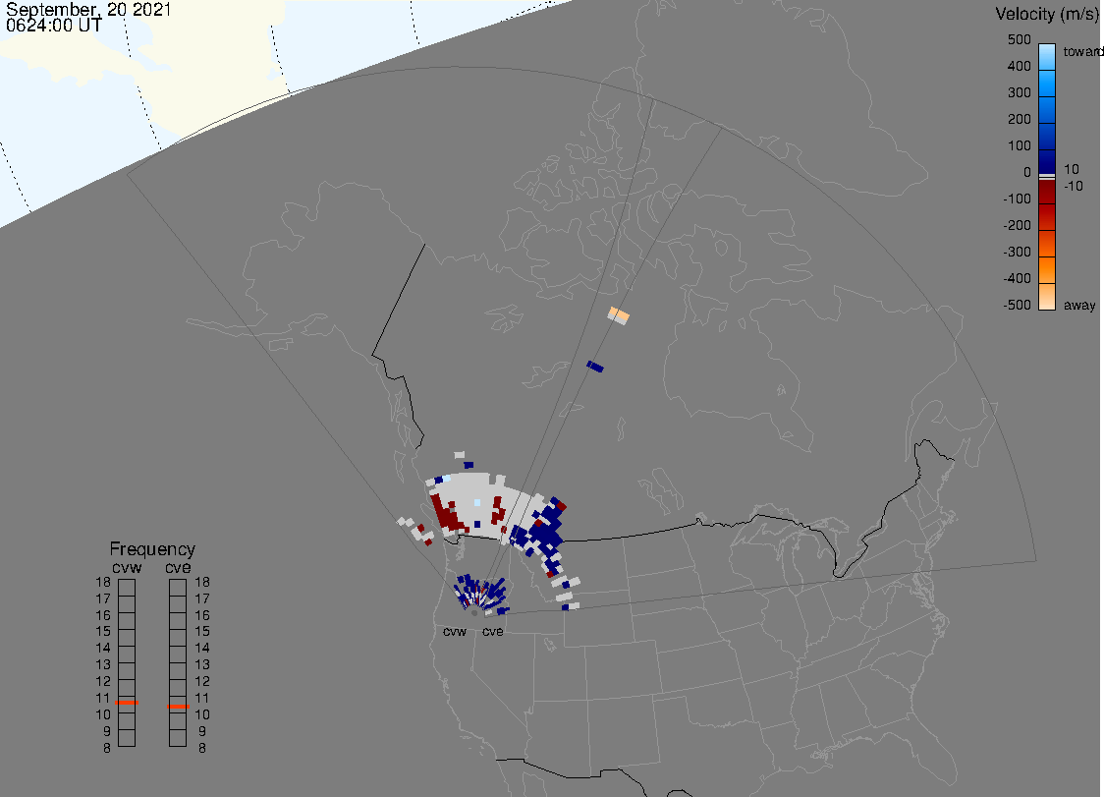1104x797 pixels.
Task: Click the -400 velocity scale label
Action: tap(1017, 278)
